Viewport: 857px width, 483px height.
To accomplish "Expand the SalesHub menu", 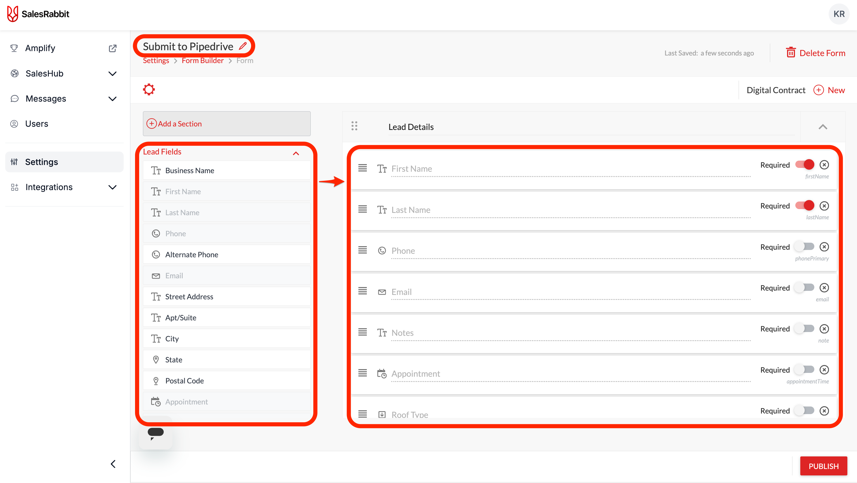I will (113, 74).
